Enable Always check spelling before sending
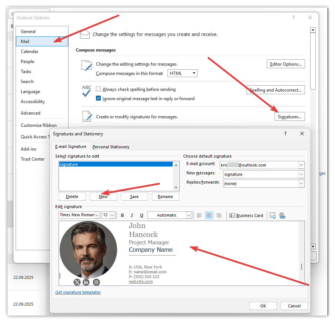This screenshot has height=323, width=335. click(99, 89)
